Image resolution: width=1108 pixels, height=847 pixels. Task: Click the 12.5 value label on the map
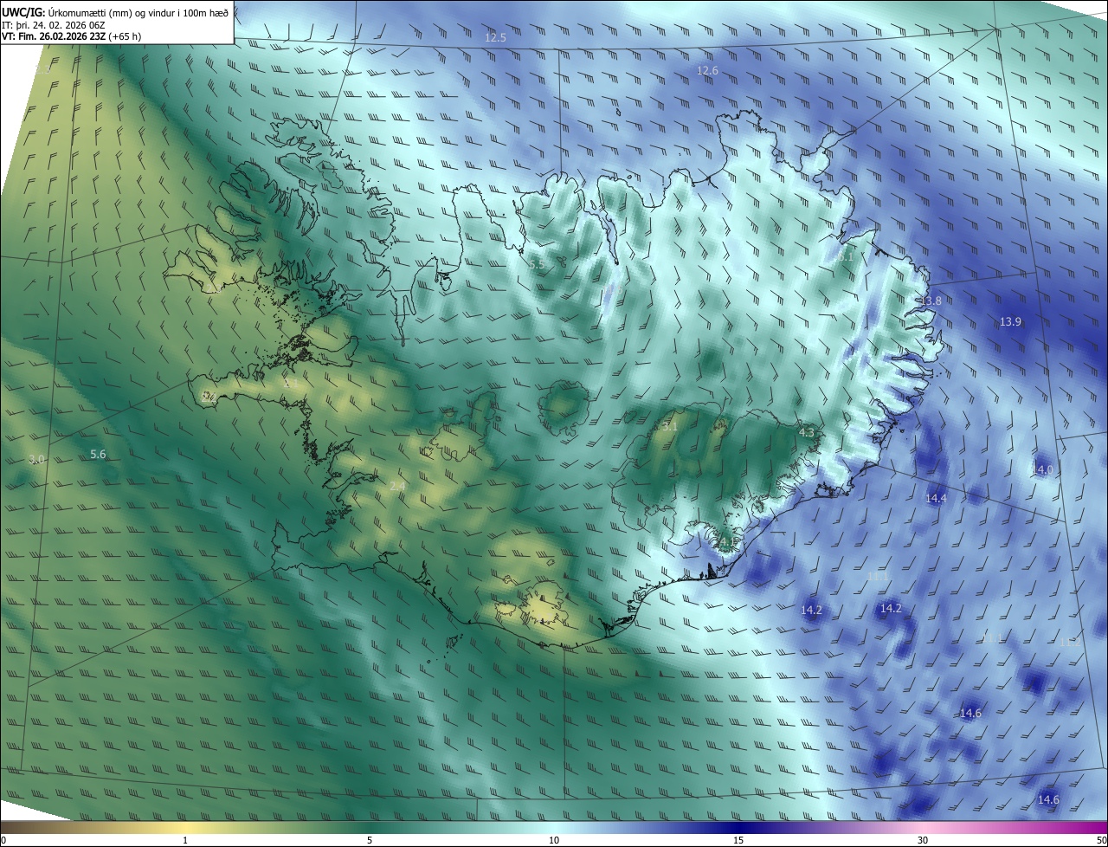pyautogui.click(x=495, y=37)
